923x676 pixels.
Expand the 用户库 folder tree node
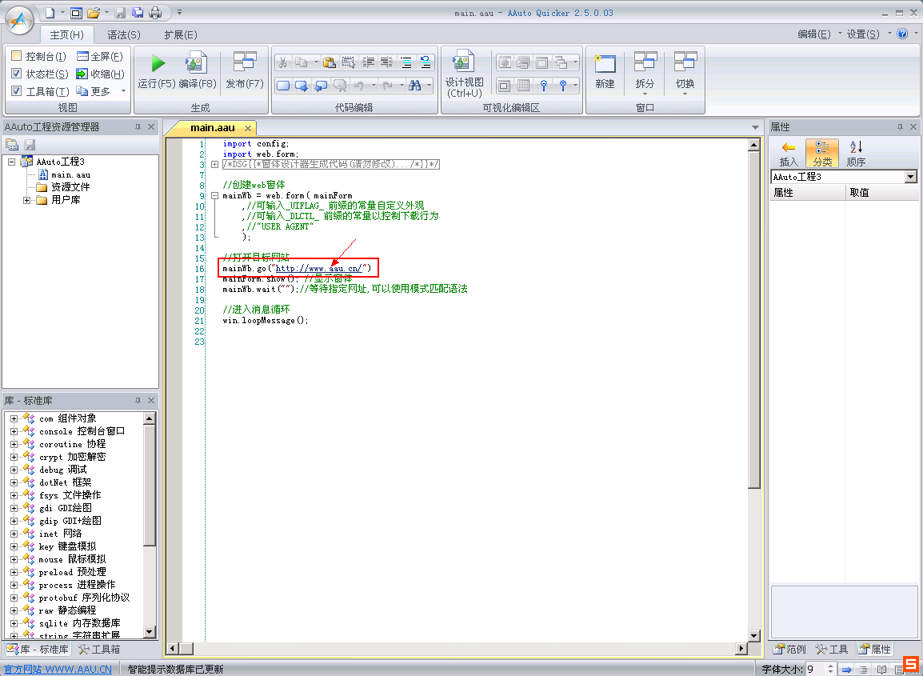click(28, 200)
